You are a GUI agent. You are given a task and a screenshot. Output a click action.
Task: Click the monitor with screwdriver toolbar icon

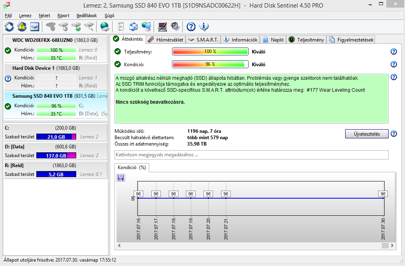point(162,27)
